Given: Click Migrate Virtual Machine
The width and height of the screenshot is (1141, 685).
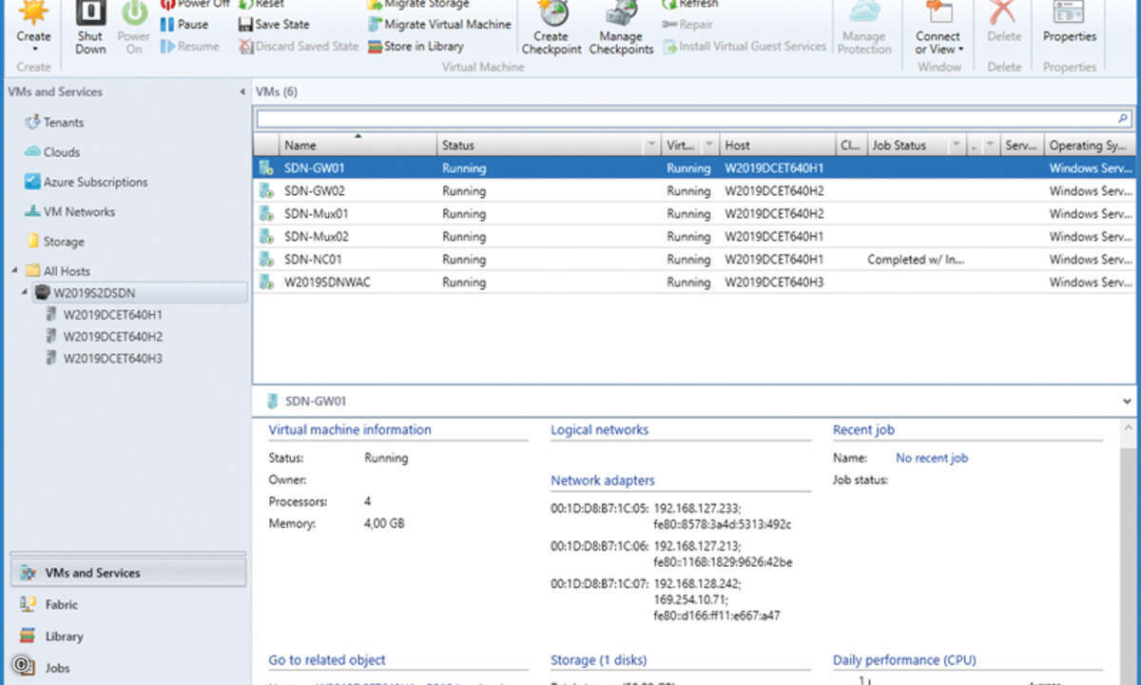Looking at the screenshot, I should (x=440, y=25).
